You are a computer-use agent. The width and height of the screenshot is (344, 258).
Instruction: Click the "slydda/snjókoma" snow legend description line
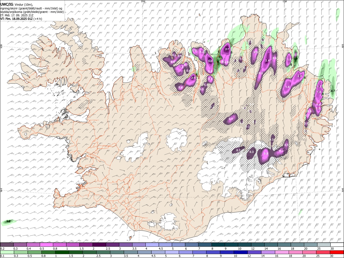pos(32,12)
